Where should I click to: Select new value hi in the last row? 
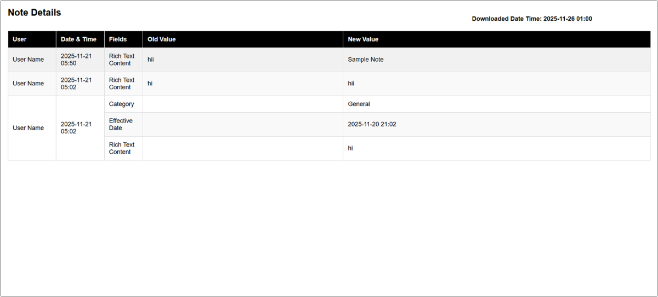[350, 148]
